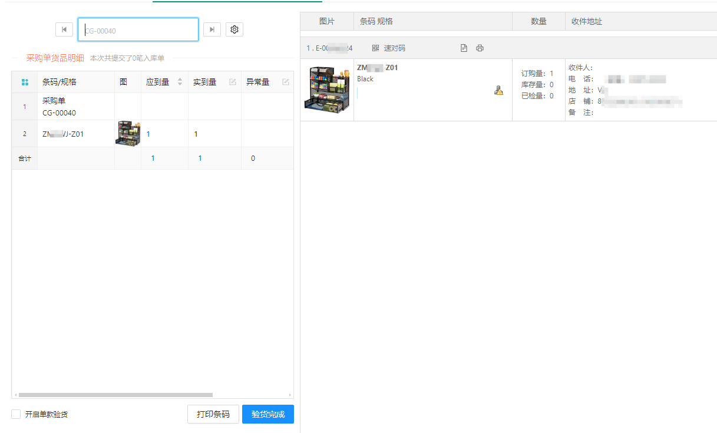
Task: Focus the CG-00040 order number input
Action: pyautogui.click(x=138, y=29)
